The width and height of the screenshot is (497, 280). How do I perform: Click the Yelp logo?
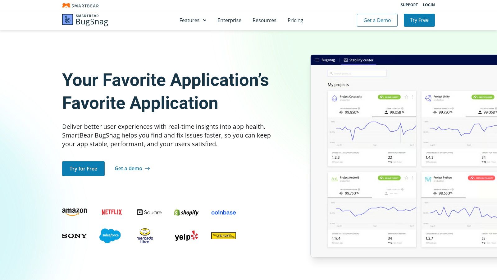(186, 236)
